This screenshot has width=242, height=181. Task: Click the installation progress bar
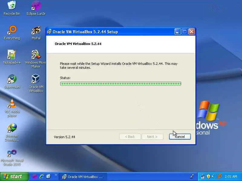click(120, 84)
